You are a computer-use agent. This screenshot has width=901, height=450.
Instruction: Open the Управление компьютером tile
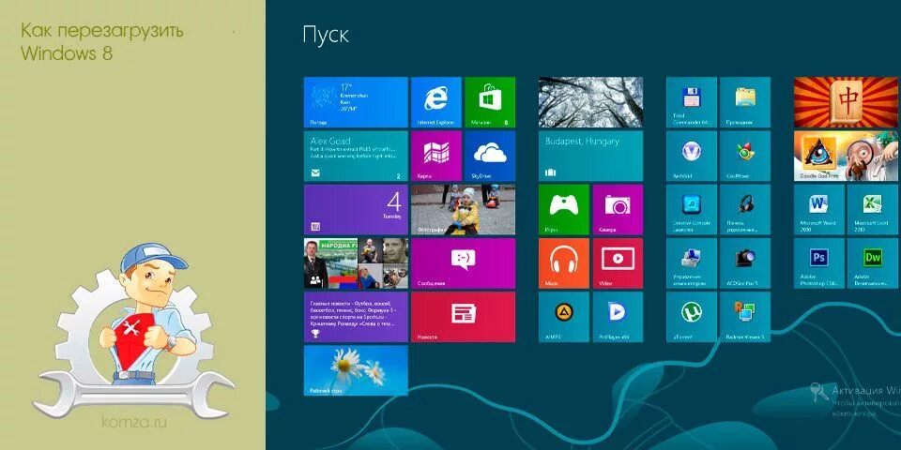pos(692,263)
